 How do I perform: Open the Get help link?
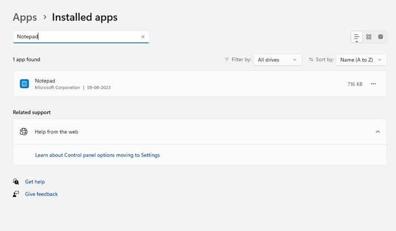(x=35, y=182)
